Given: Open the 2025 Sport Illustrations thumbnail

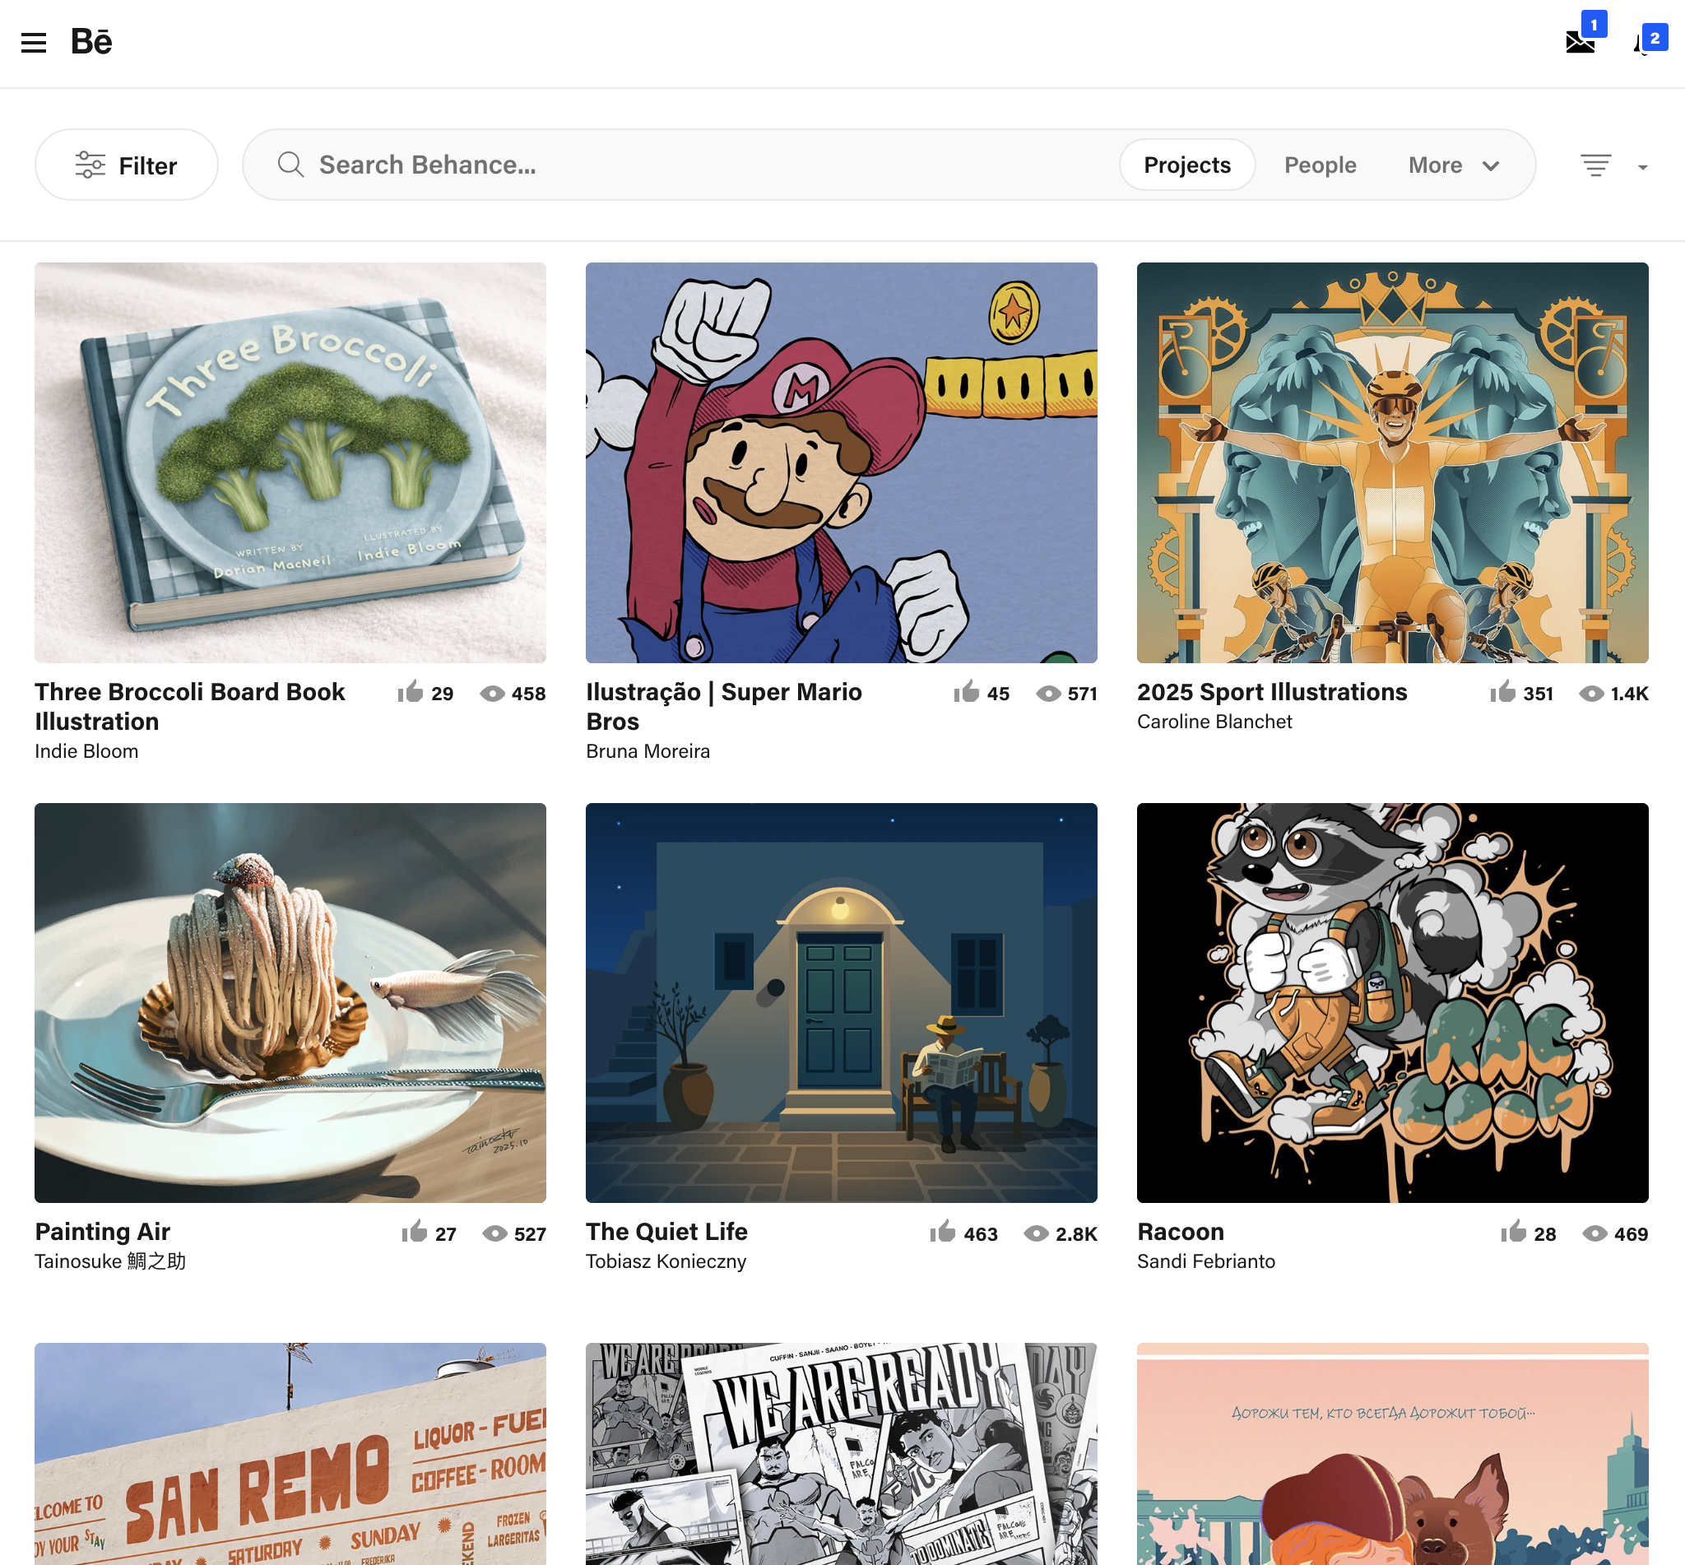Looking at the screenshot, I should tap(1393, 462).
